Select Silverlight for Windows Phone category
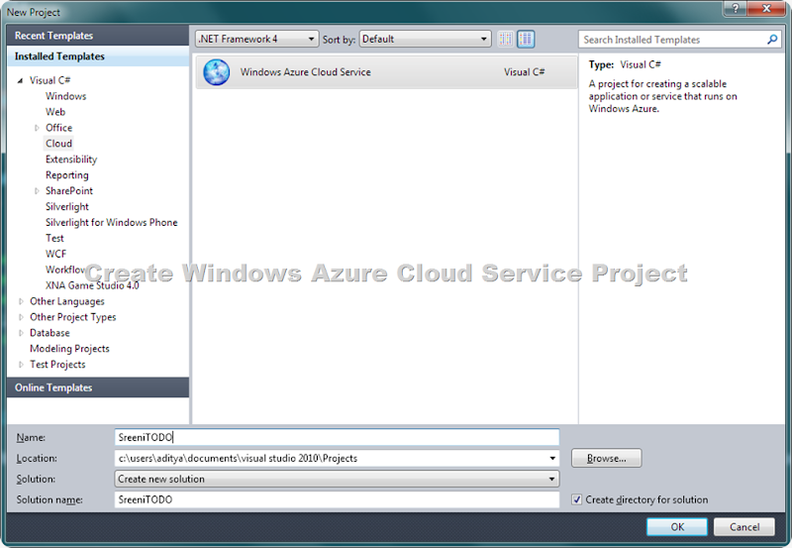Viewport: 792px width, 548px height. [111, 222]
